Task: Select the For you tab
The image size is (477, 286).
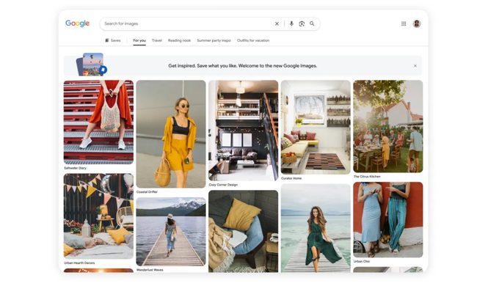Action: (139, 40)
